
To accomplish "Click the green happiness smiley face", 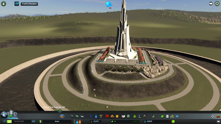I will point(173,121).
